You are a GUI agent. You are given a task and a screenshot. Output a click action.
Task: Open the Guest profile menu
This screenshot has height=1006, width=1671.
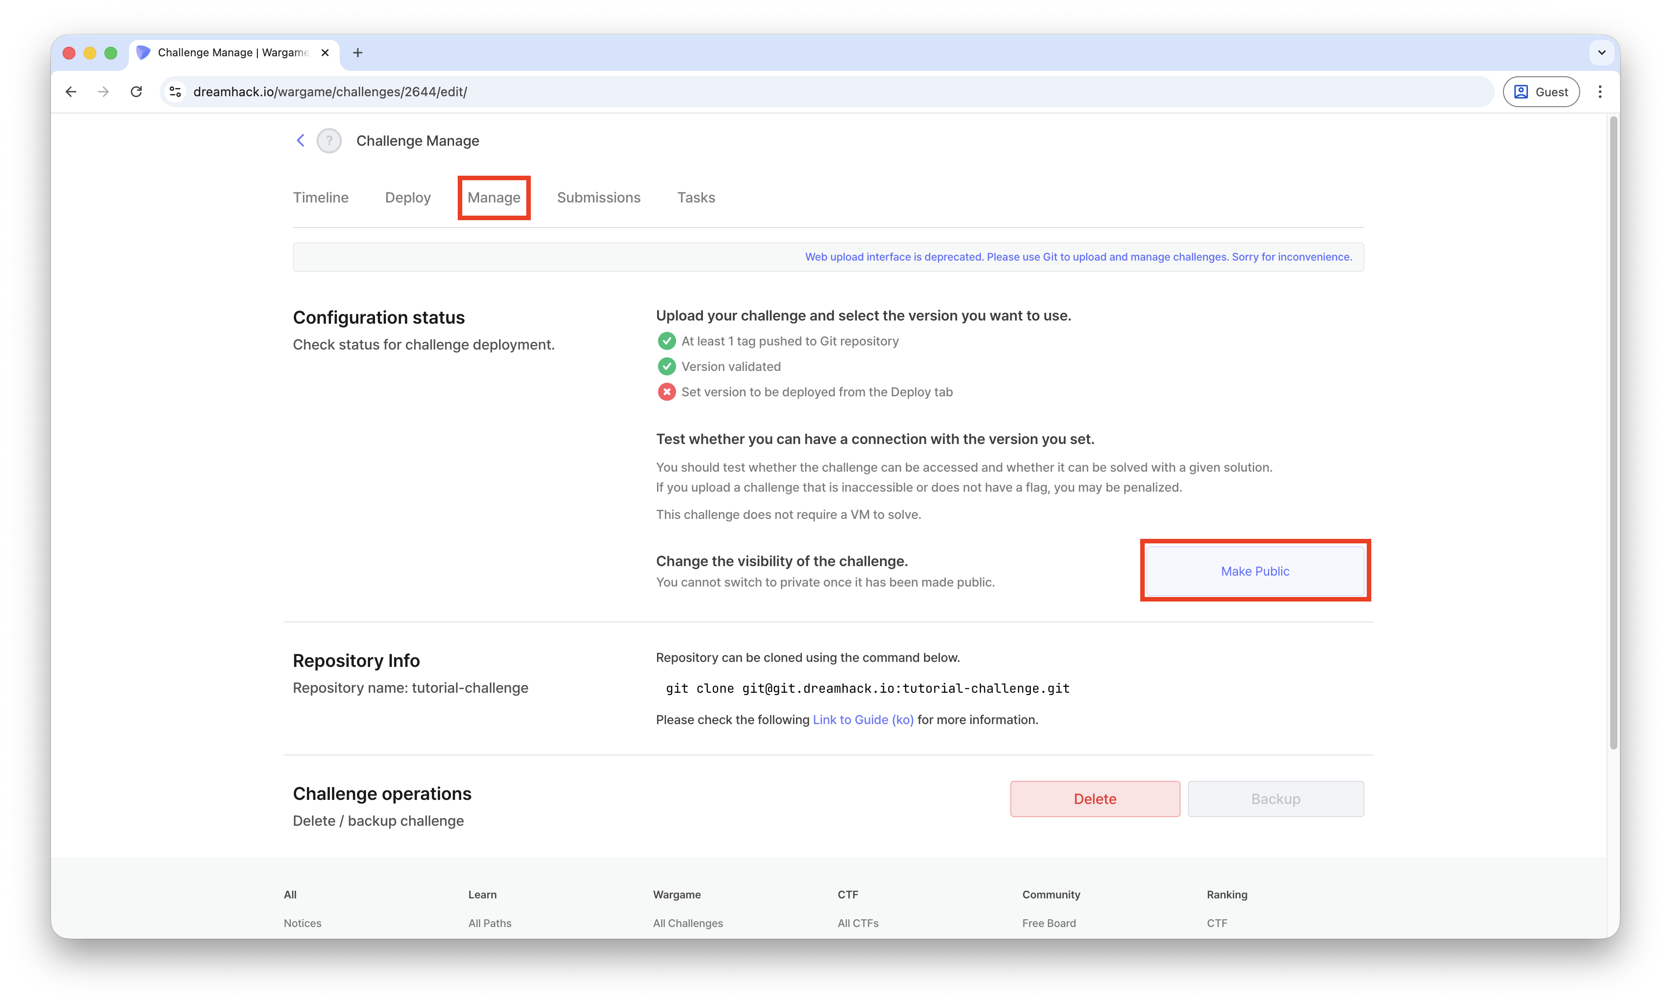click(x=1541, y=92)
